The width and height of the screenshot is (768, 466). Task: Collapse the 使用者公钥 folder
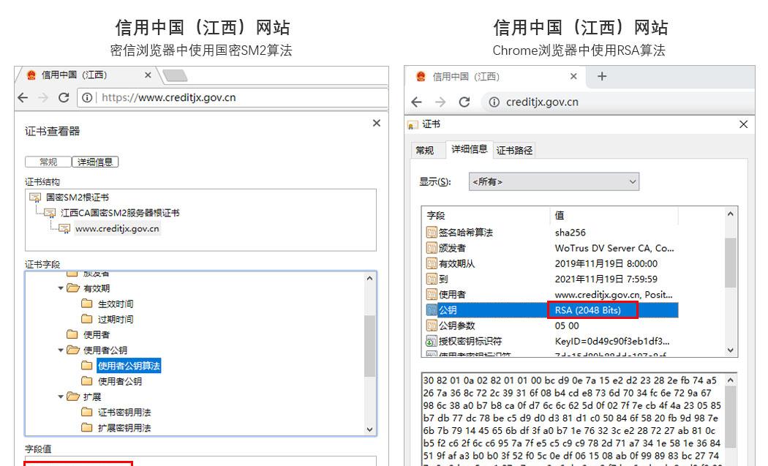click(61, 350)
